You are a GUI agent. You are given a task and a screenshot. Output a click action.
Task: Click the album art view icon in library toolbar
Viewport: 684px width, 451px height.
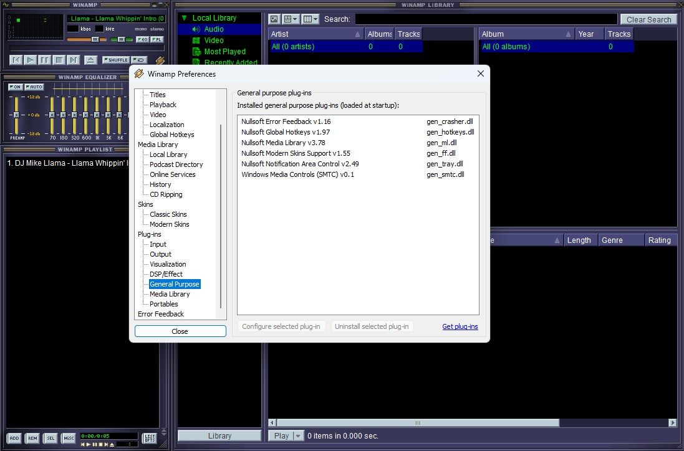[274, 19]
